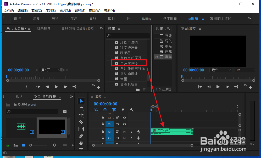Screen dimensions: 261x158
Task: Open sequence 3377 panel menu
Action: pyautogui.click(x=105, y=97)
